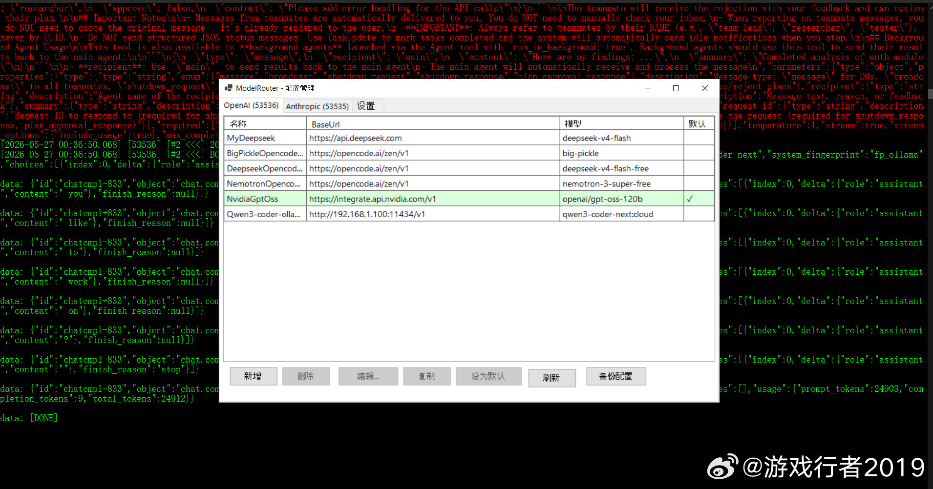This screenshot has width=933, height=489.
Task: Click the 备份配置 backup config button
Action: 616,376
